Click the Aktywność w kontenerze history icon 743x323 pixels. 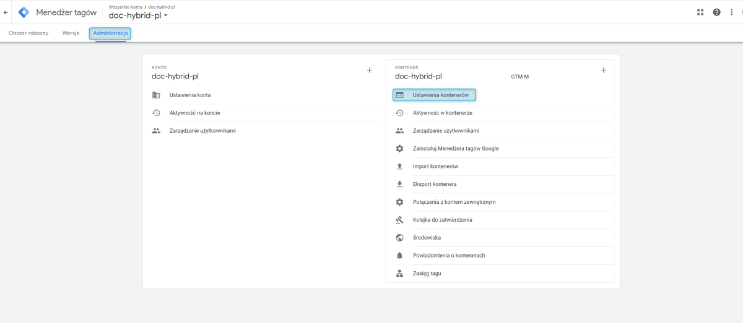(400, 113)
